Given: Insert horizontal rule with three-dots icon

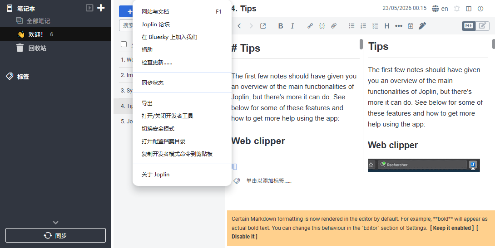Looking at the screenshot, I should 399,26.
